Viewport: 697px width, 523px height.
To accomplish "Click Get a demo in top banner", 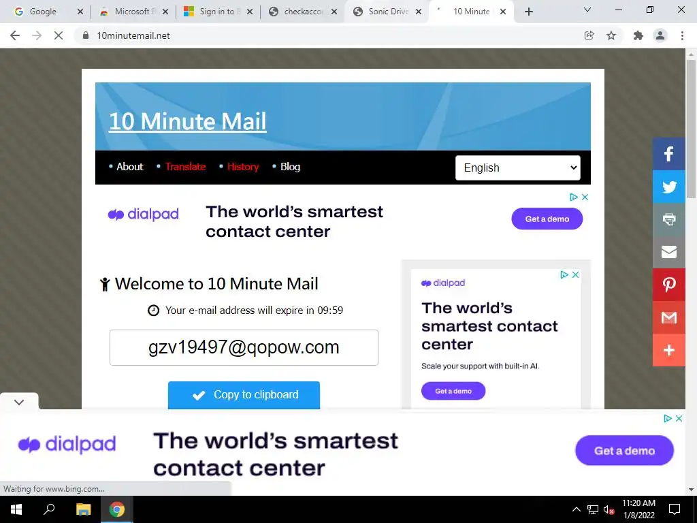I will coord(547,219).
